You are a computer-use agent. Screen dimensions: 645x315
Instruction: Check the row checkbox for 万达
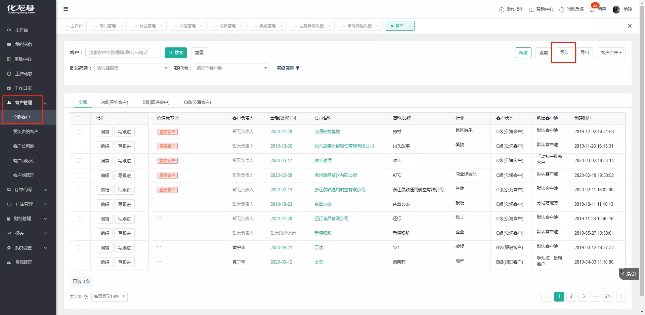79,248
